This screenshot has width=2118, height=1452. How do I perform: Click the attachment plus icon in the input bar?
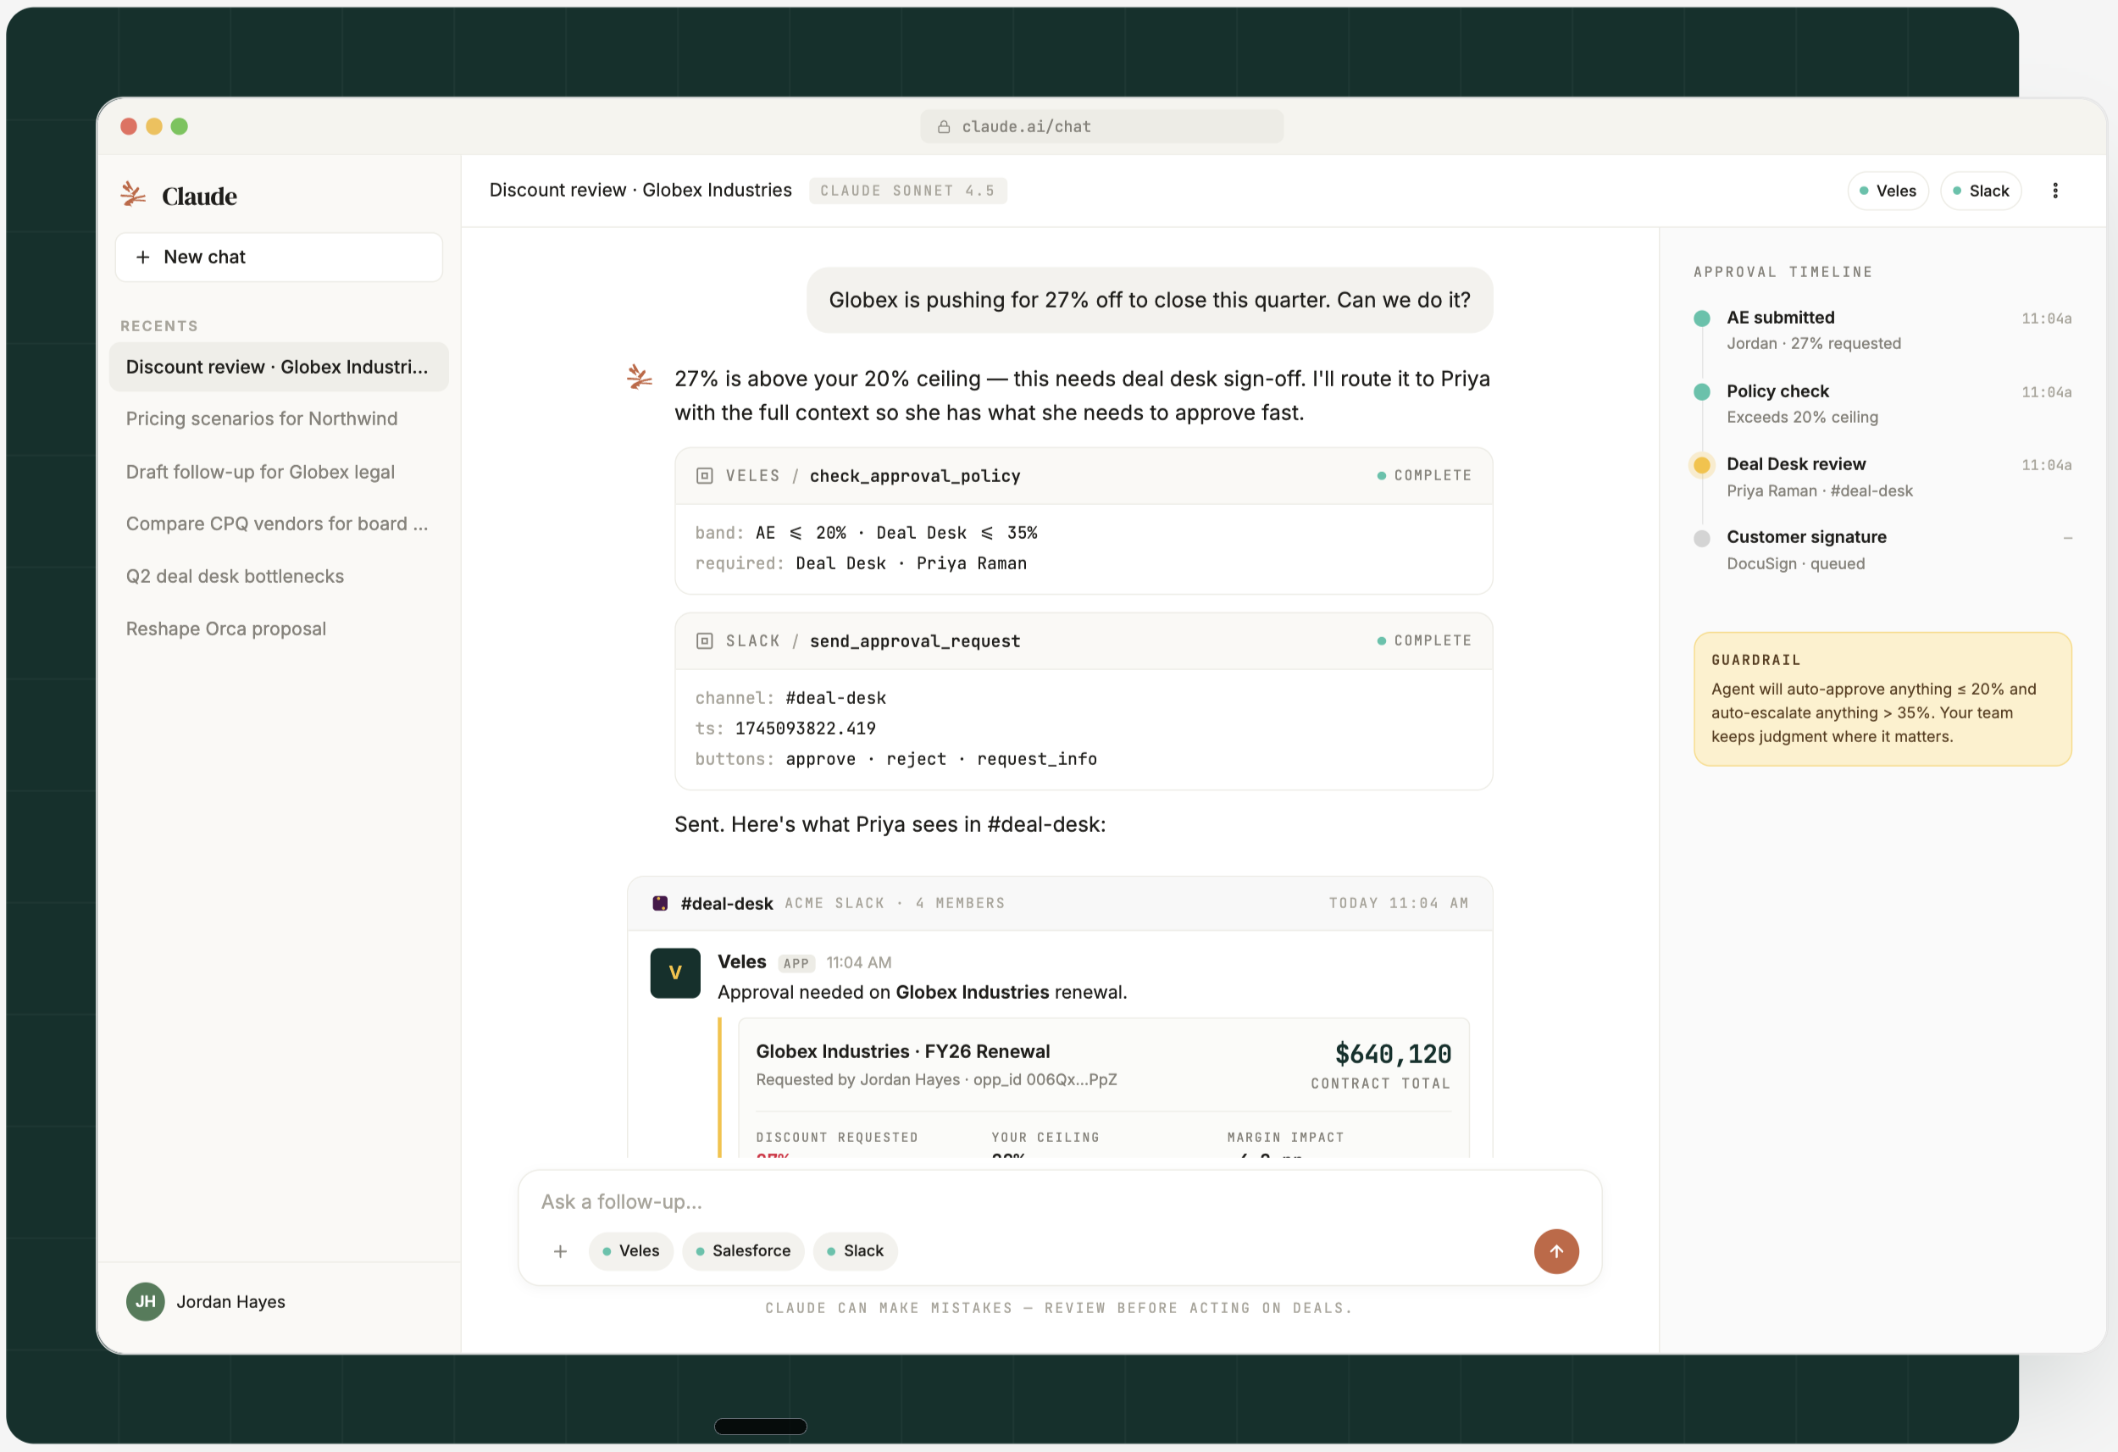point(559,1251)
